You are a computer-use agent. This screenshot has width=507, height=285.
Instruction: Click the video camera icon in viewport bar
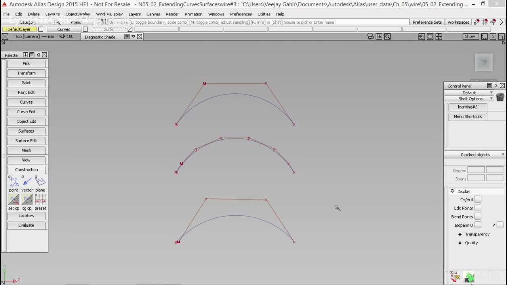pyautogui.click(x=379, y=36)
